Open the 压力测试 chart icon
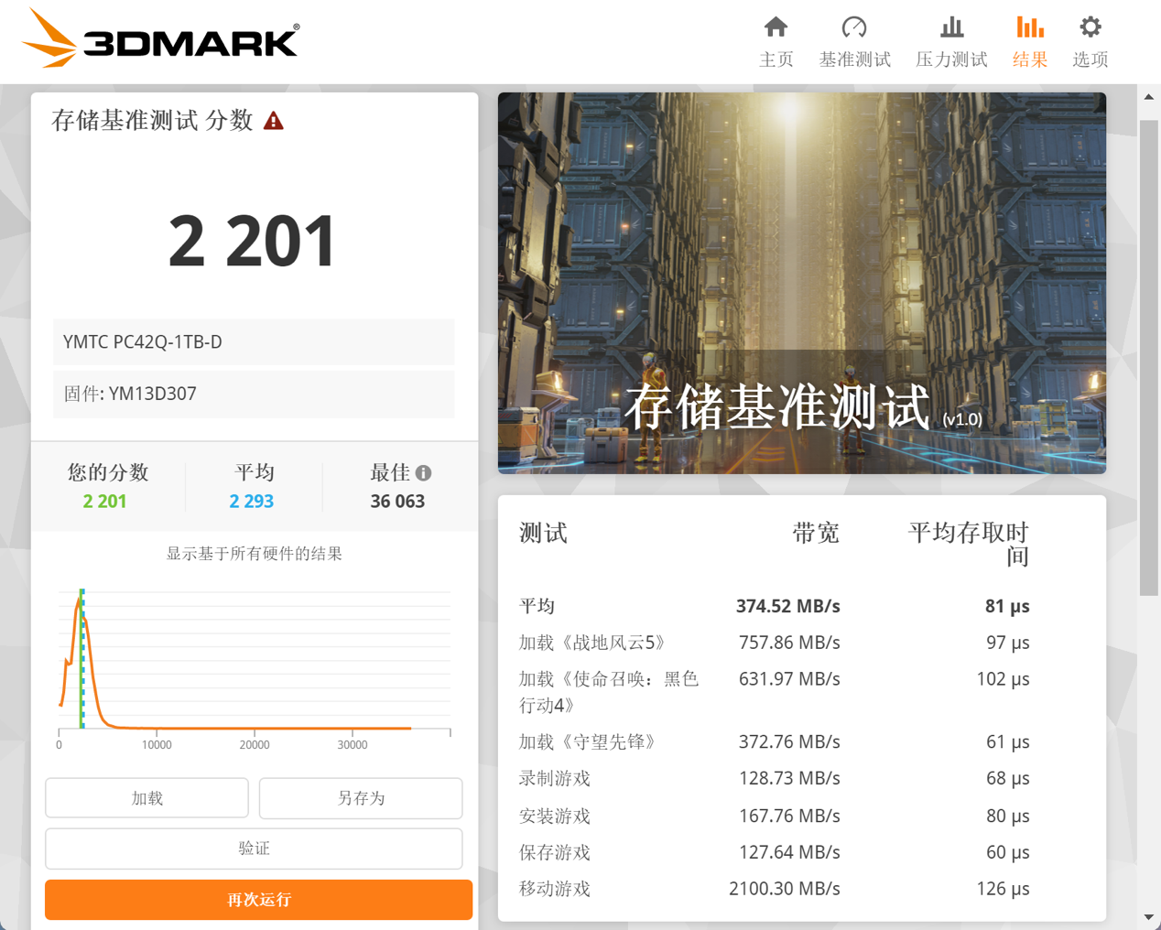This screenshot has height=930, width=1161. (951, 27)
